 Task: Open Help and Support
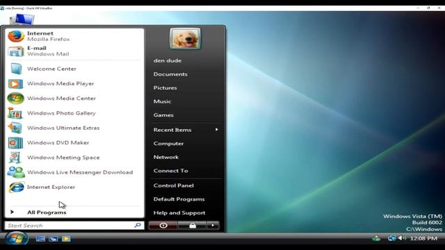[x=179, y=212]
